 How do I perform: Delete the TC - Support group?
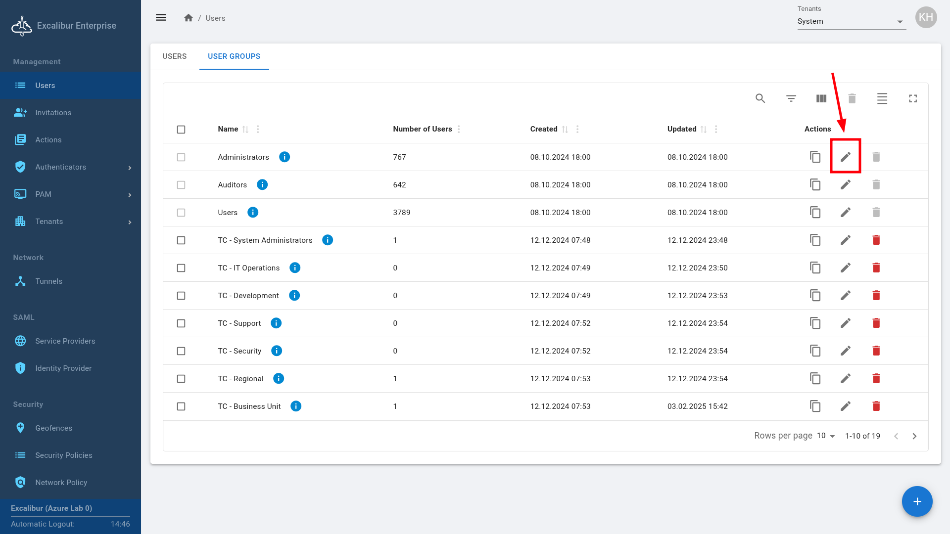876,323
